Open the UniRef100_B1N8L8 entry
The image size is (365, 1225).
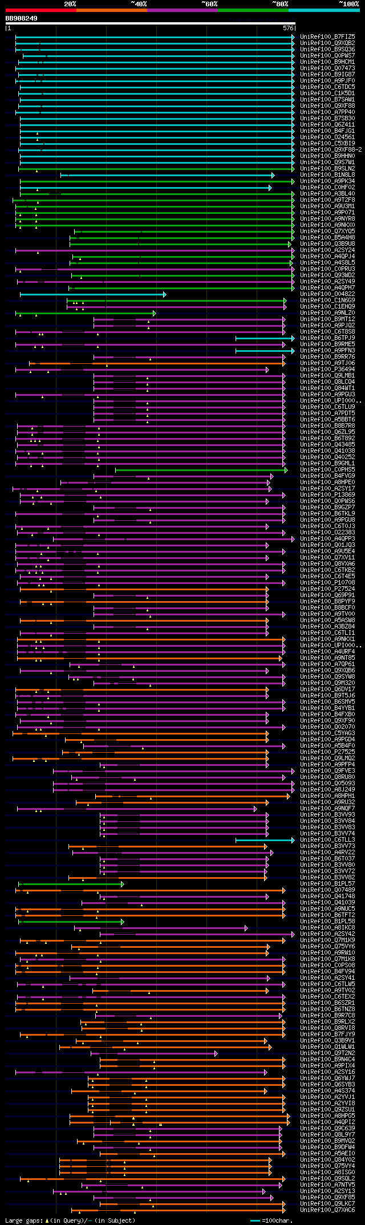[x=327, y=175]
